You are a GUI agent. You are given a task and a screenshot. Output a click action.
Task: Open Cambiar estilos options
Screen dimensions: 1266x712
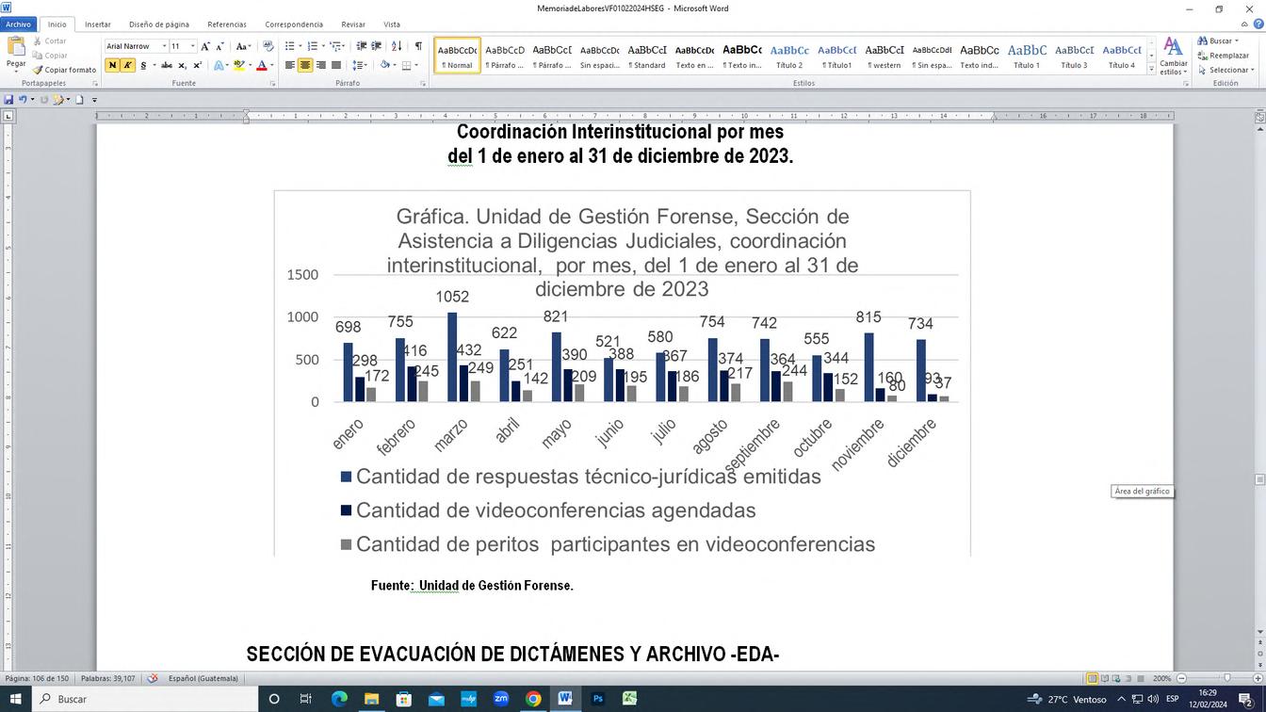click(1173, 56)
